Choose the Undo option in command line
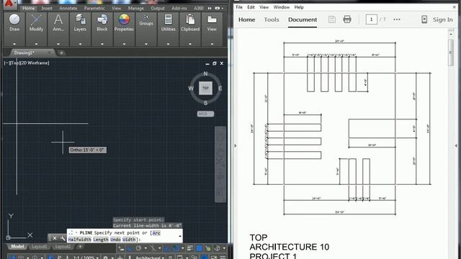Image resolution: width=461 pixels, height=259 pixels. pos(115,240)
